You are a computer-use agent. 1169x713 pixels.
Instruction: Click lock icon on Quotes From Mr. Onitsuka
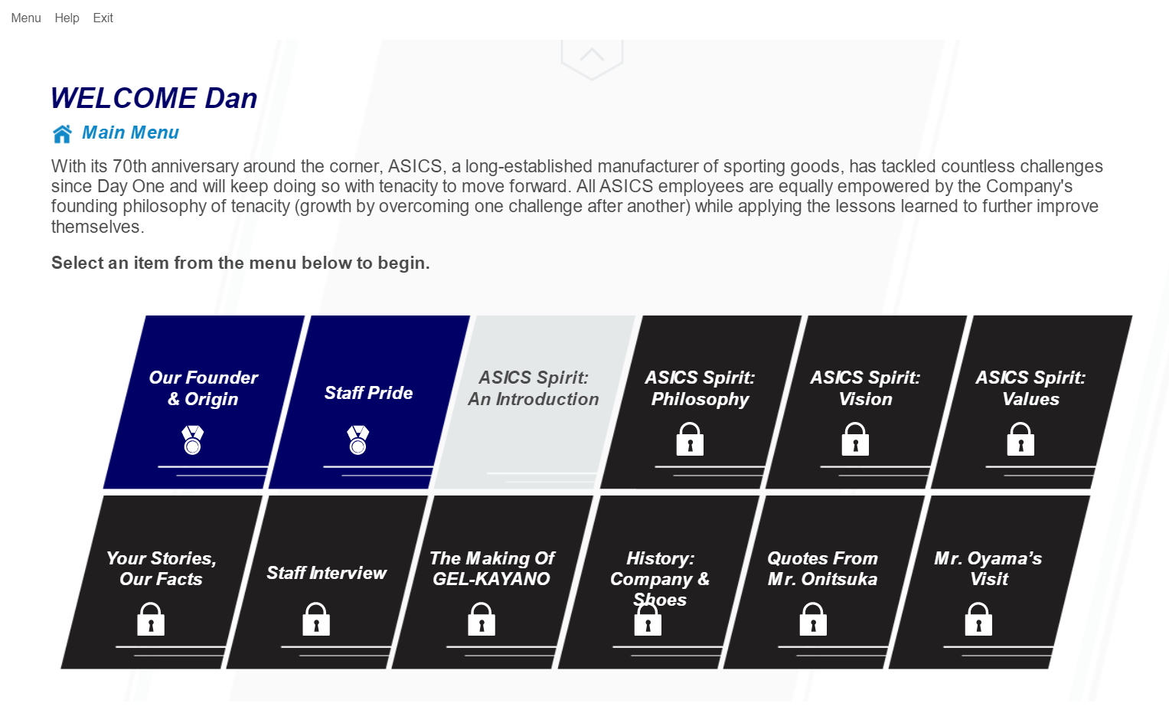813,620
